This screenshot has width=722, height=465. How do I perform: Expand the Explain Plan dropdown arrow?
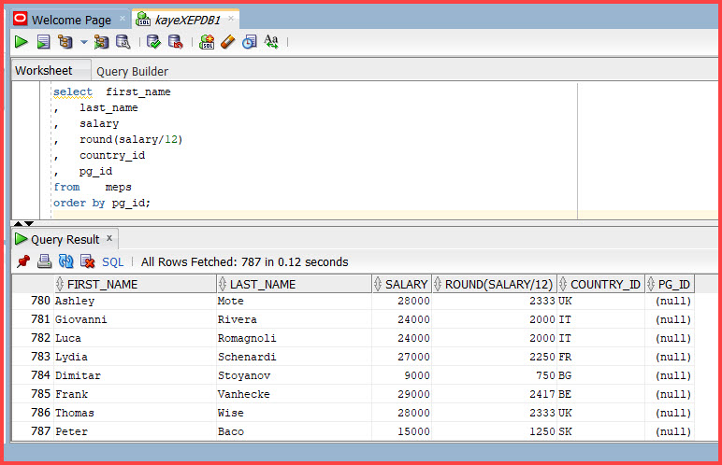(x=84, y=42)
